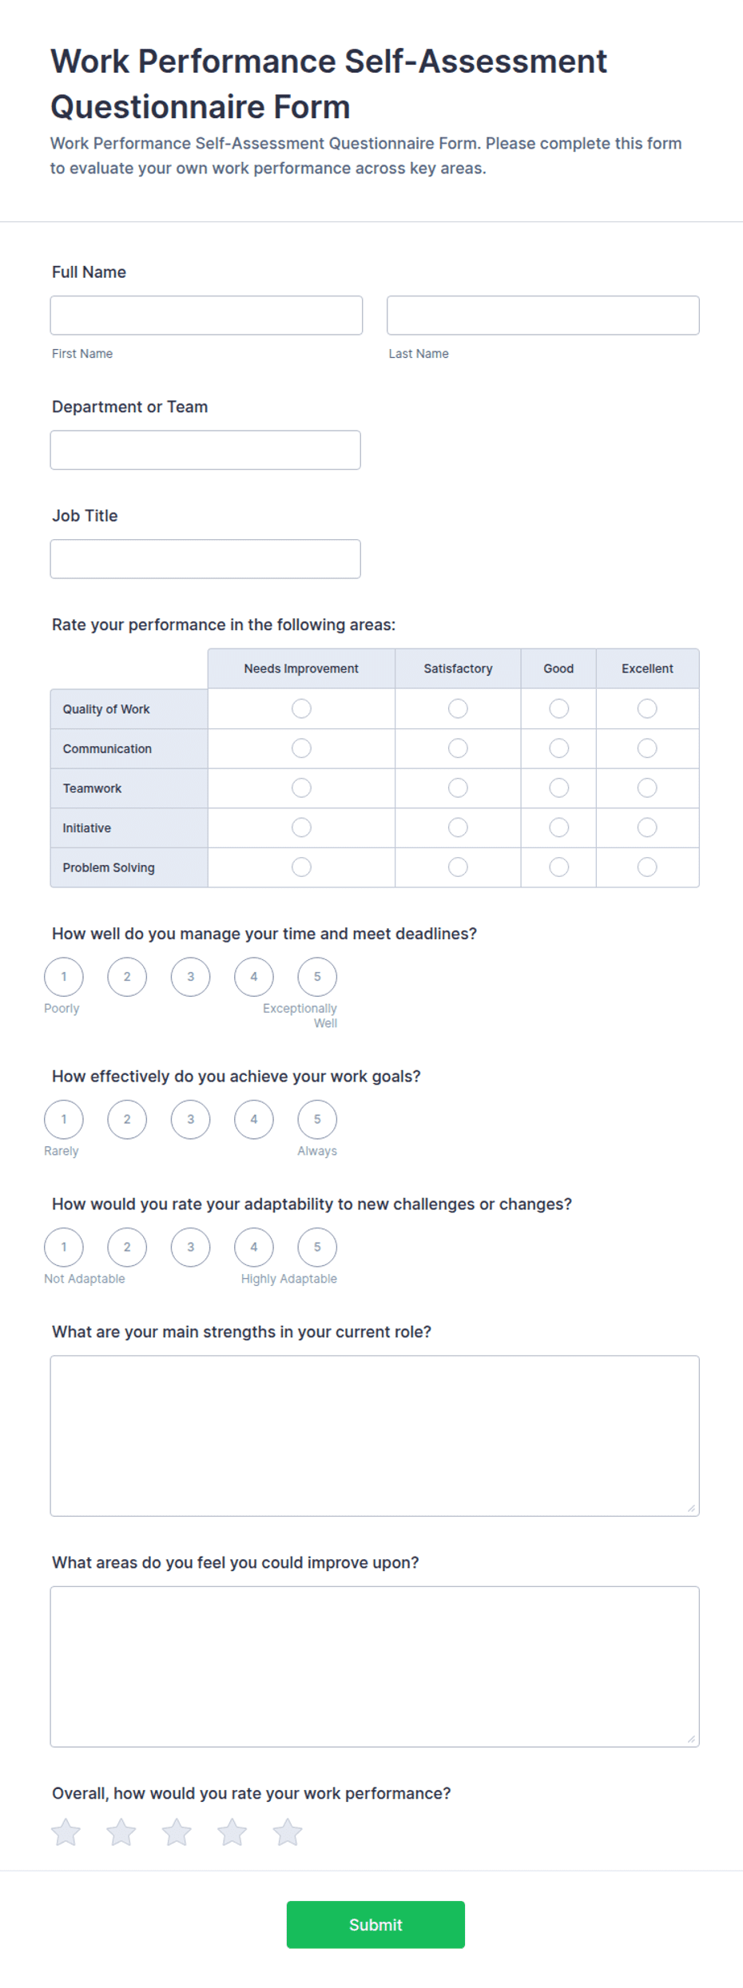
Task: Focus the First Name field
Action: [206, 315]
